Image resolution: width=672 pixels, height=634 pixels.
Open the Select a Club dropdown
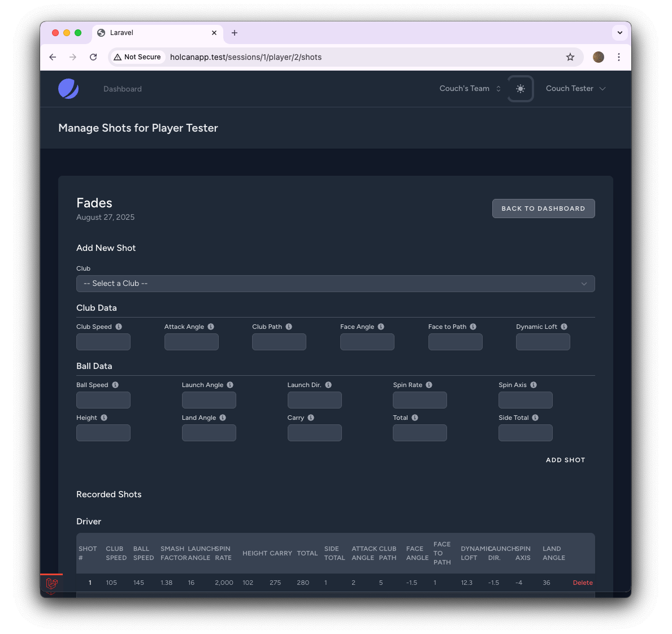(x=336, y=283)
